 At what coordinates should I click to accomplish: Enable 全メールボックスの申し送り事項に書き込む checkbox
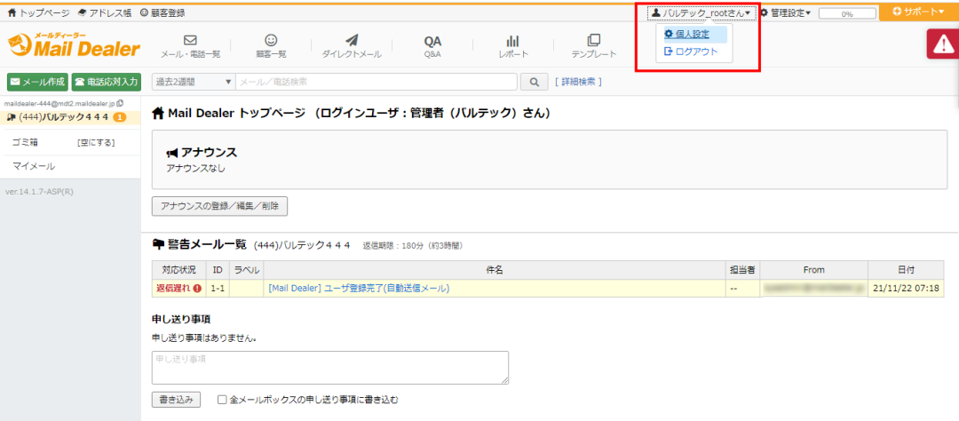coord(223,400)
